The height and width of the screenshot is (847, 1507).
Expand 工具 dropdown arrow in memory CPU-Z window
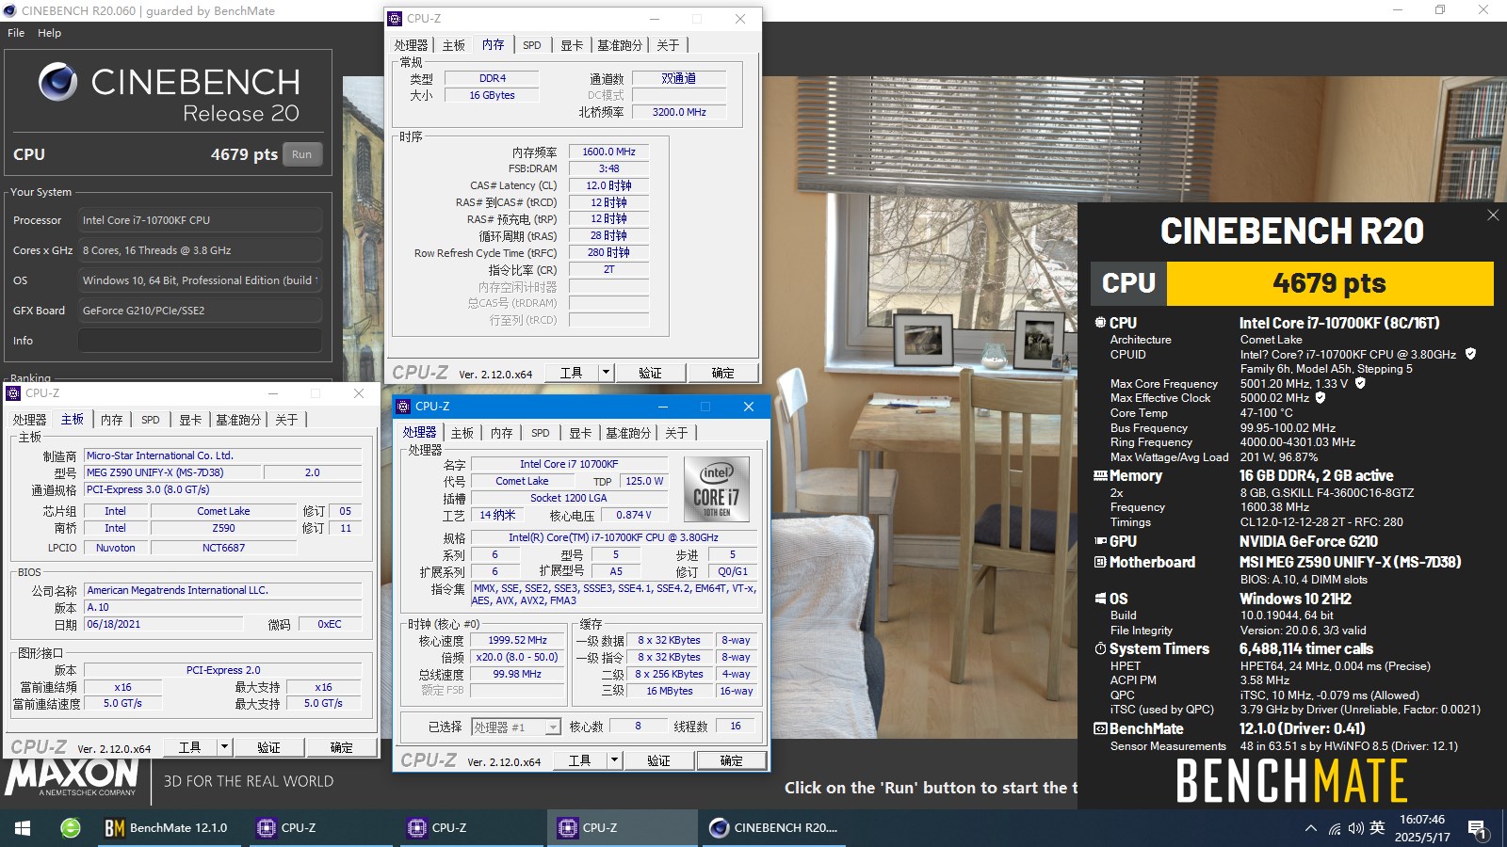[x=606, y=373]
